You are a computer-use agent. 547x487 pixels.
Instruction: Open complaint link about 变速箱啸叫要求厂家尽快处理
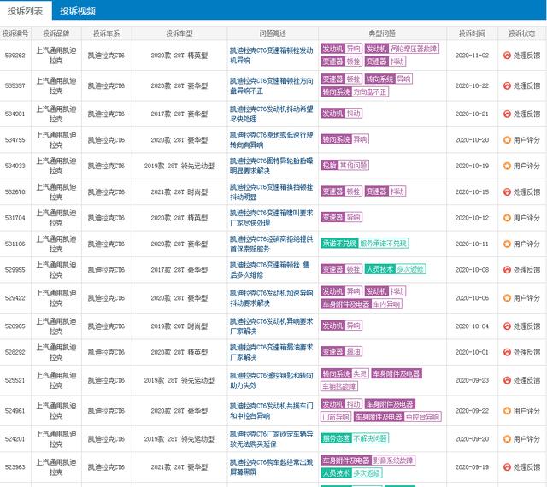(x=272, y=218)
